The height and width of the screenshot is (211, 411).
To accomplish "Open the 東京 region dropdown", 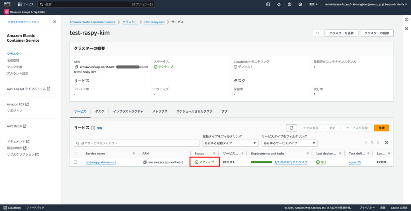I will 313,4.
